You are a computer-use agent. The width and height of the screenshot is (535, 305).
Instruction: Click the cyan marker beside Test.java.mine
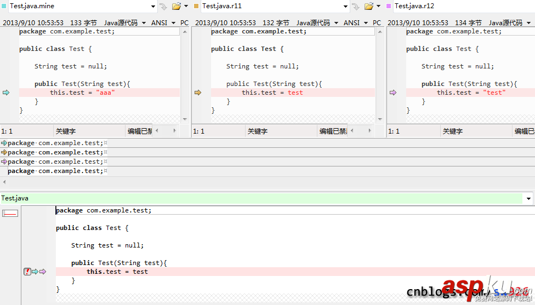(x=4, y=6)
